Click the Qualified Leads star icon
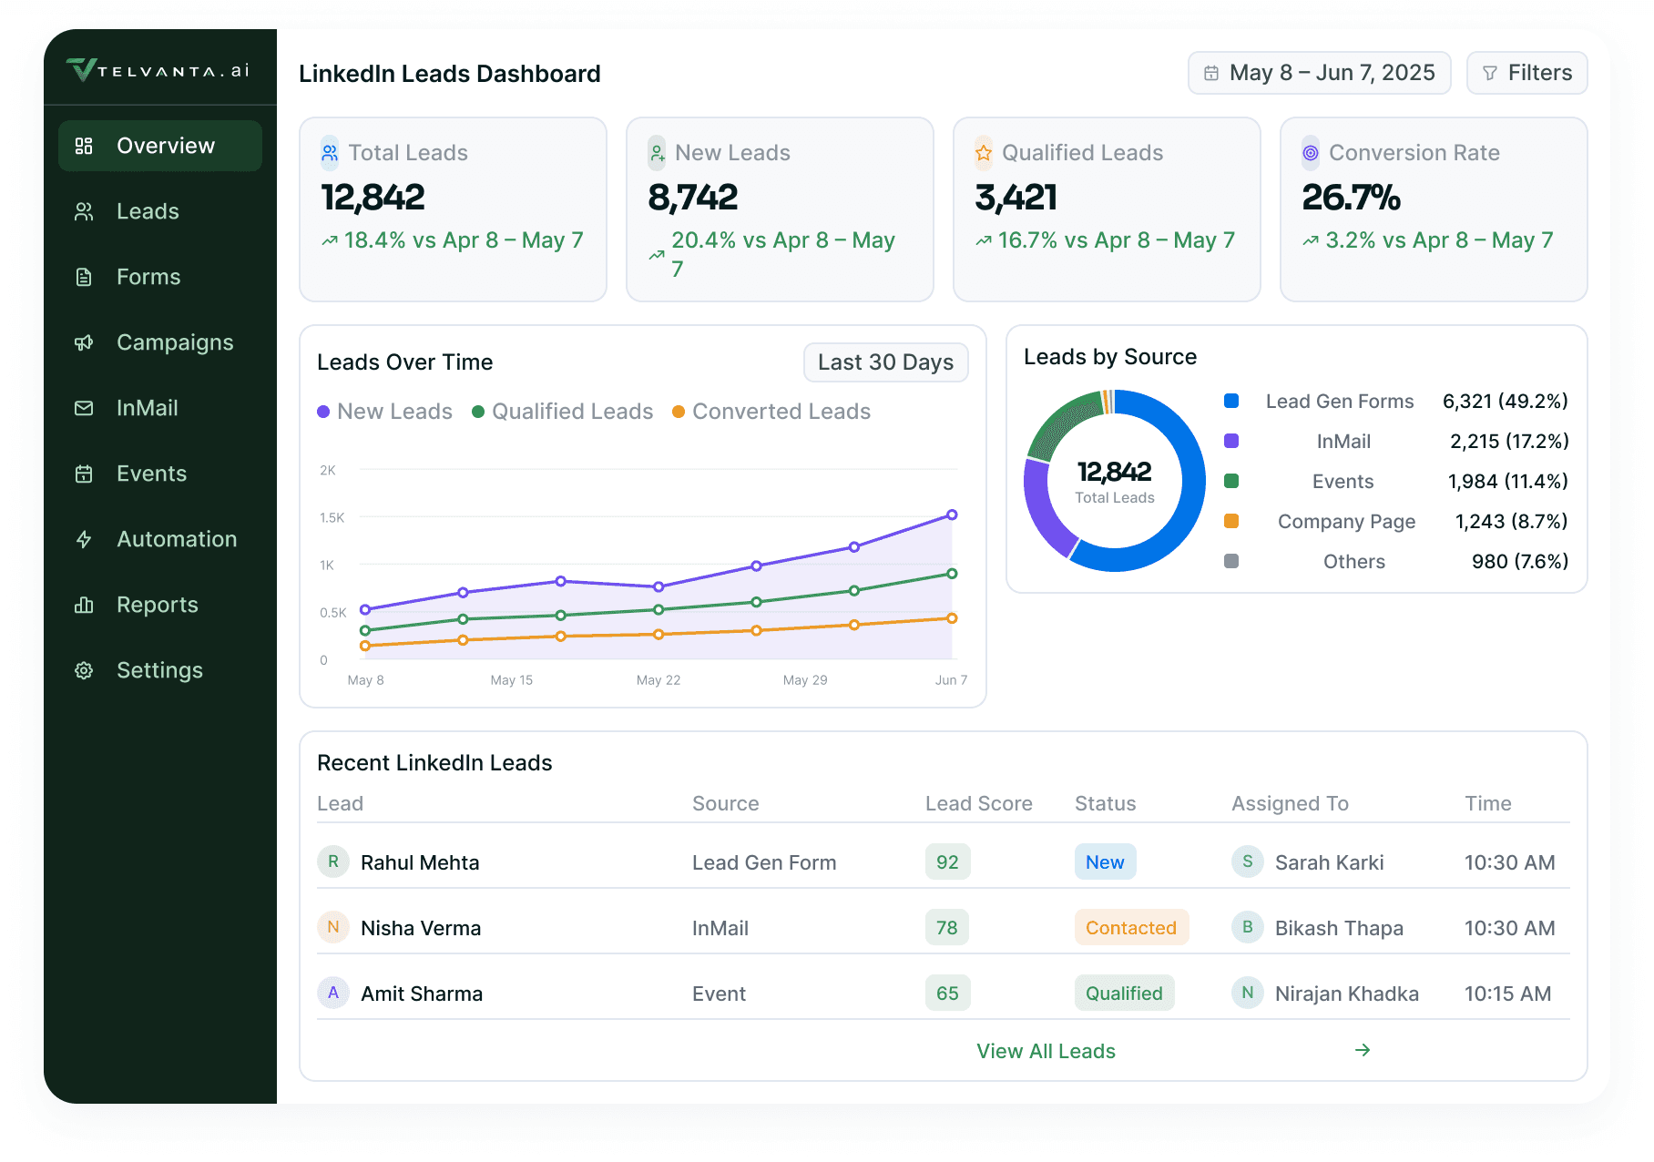The height and width of the screenshot is (1162, 1654). point(984,153)
